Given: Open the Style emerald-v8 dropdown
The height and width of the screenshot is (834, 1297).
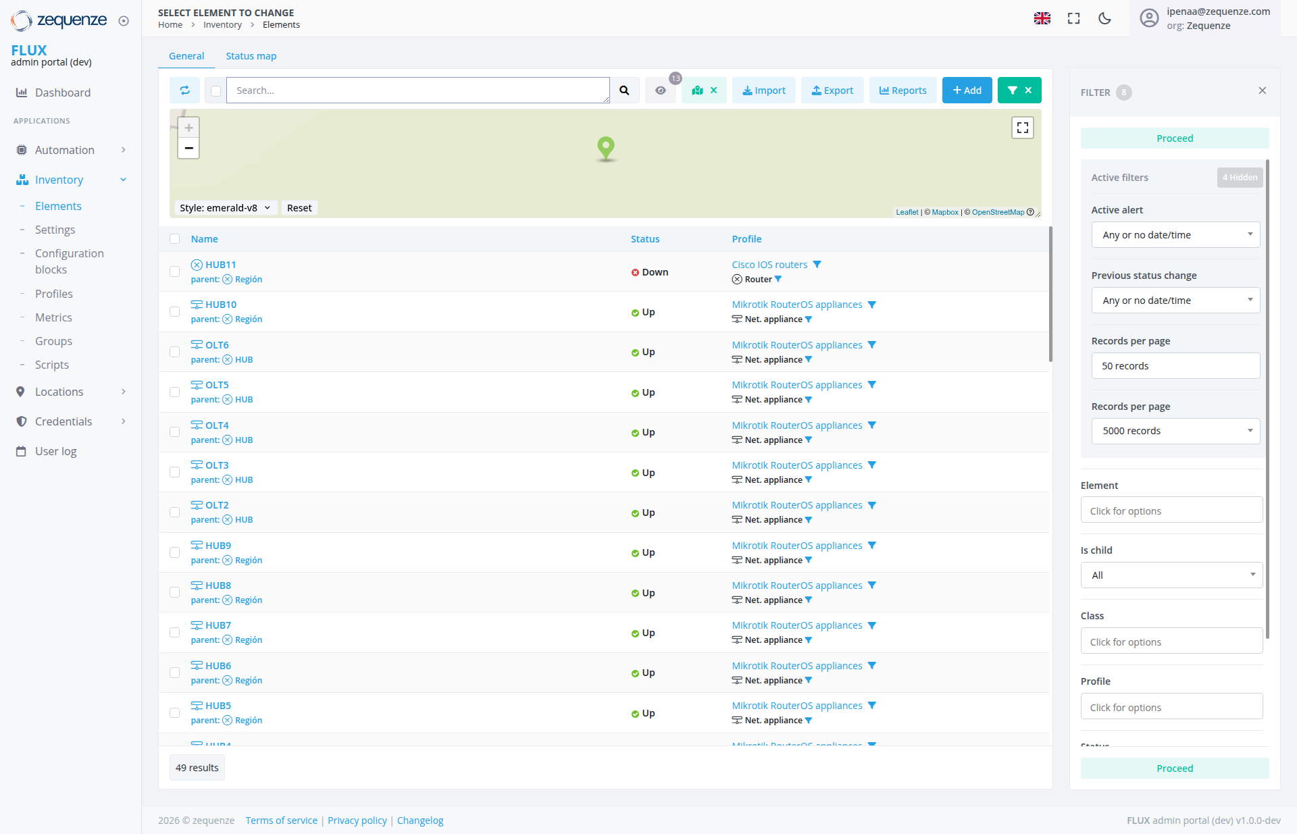Looking at the screenshot, I should [x=225, y=207].
